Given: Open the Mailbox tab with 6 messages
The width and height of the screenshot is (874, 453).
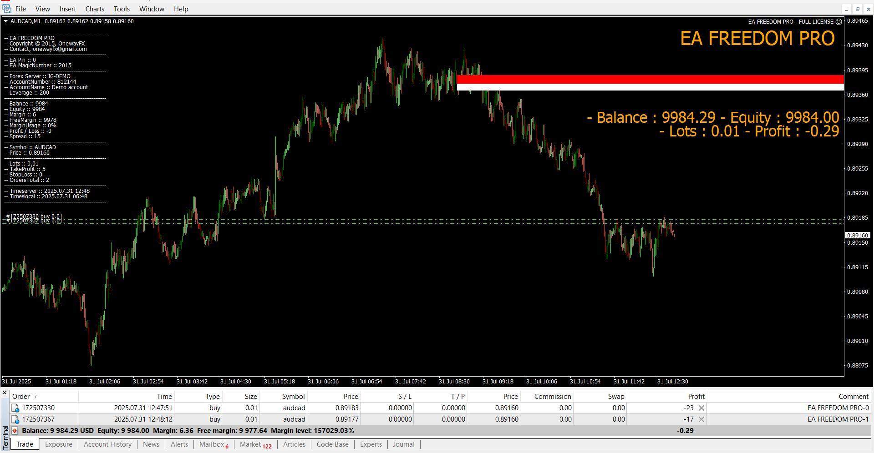Looking at the screenshot, I should (213, 444).
